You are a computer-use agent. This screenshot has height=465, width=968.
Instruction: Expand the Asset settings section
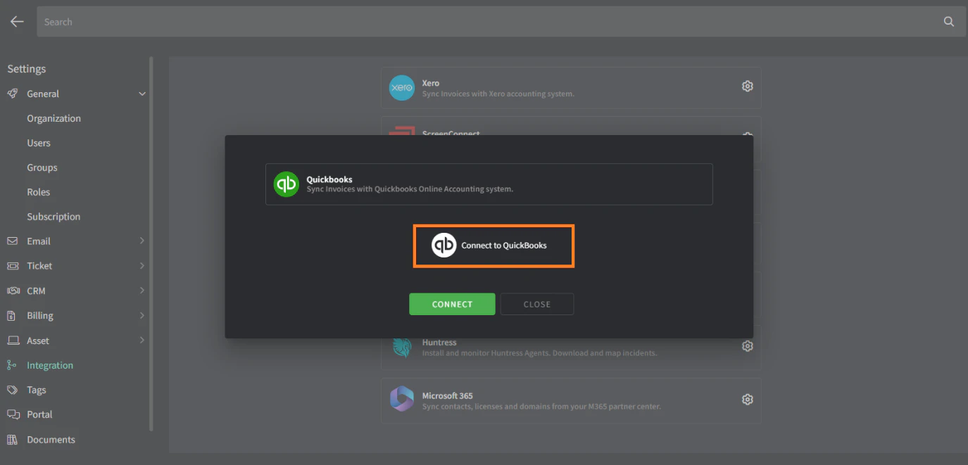point(142,340)
